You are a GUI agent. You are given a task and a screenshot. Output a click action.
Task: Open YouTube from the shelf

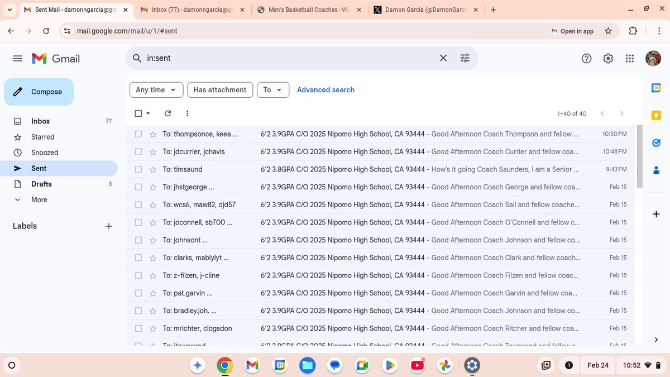click(x=417, y=365)
